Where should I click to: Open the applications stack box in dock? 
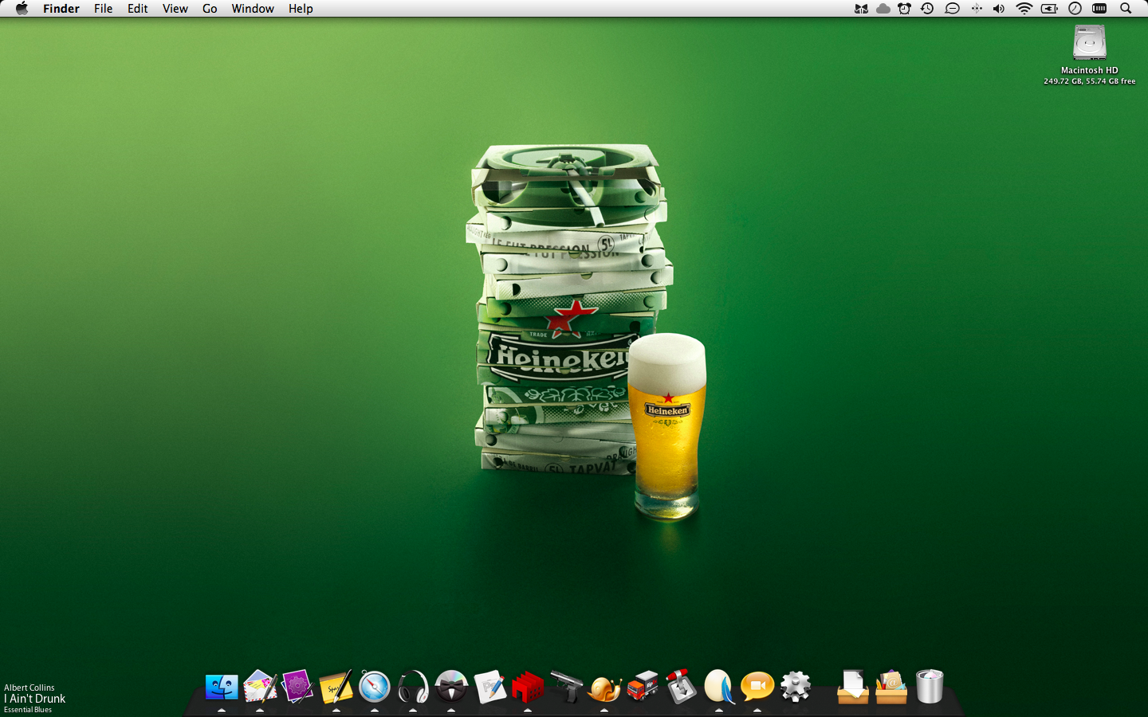coord(891,687)
